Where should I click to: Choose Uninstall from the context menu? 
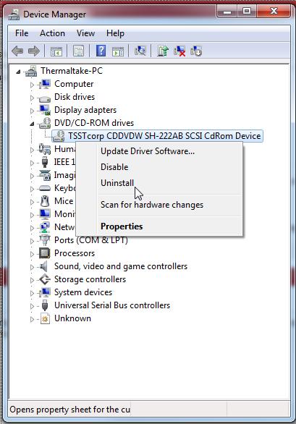click(117, 183)
